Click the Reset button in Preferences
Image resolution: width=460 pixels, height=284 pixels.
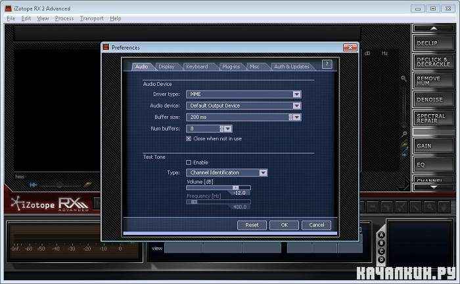coord(252,225)
